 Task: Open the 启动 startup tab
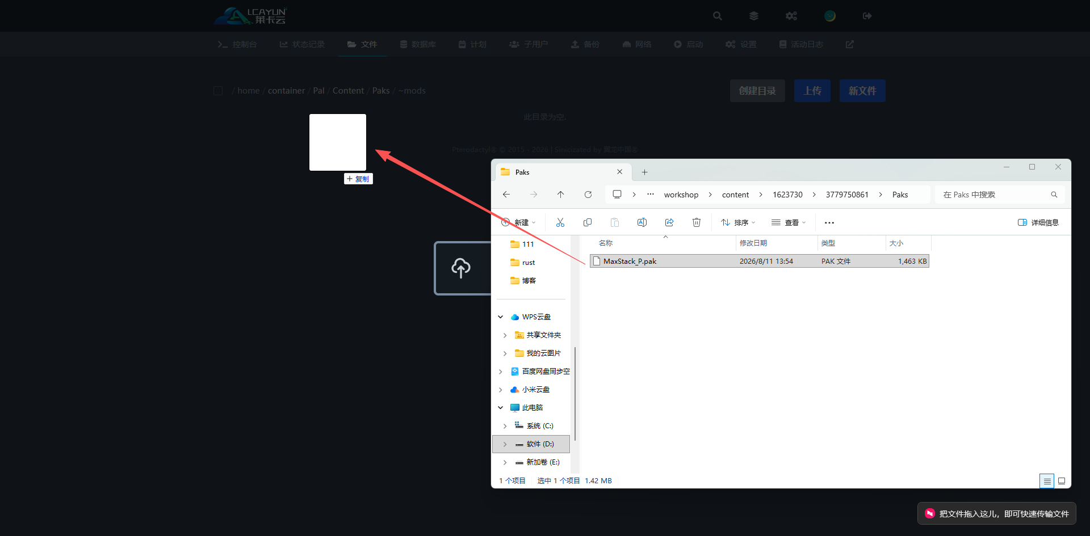pyautogui.click(x=689, y=44)
